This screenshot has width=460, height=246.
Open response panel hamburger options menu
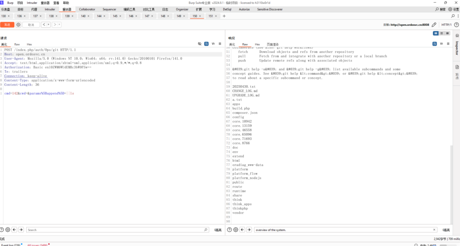(x=448, y=44)
